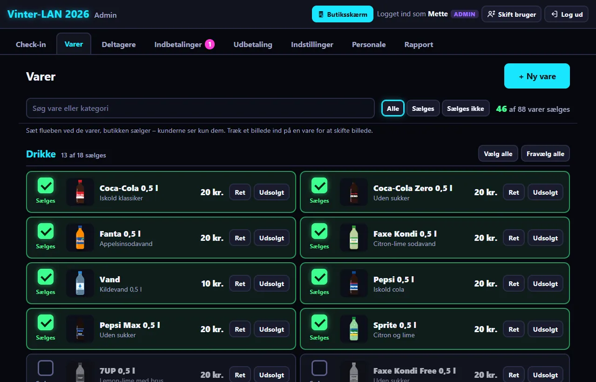
Task: Click Vælg alle for Drikke
Action: coord(498,153)
